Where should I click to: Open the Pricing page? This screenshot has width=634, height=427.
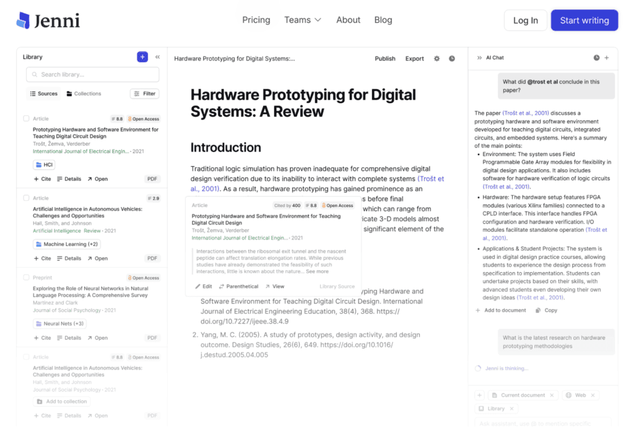[256, 20]
